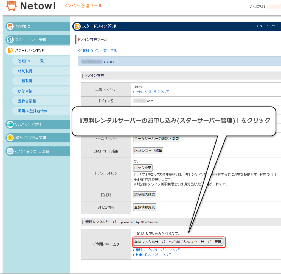This screenshot has width=281, height=274.
Task: Click the SSLボックス管理 box icon
Action: 10,124
